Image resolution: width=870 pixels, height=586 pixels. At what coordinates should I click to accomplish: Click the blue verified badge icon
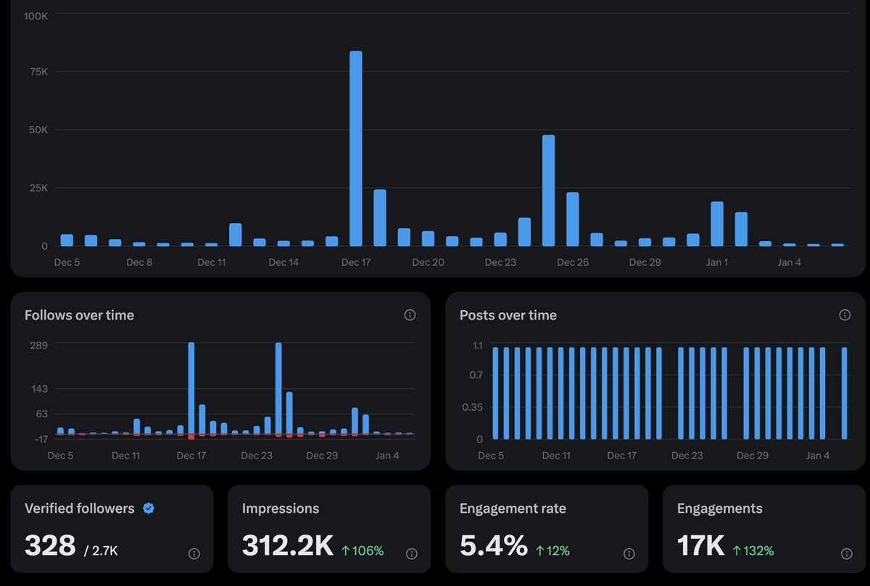(x=149, y=508)
